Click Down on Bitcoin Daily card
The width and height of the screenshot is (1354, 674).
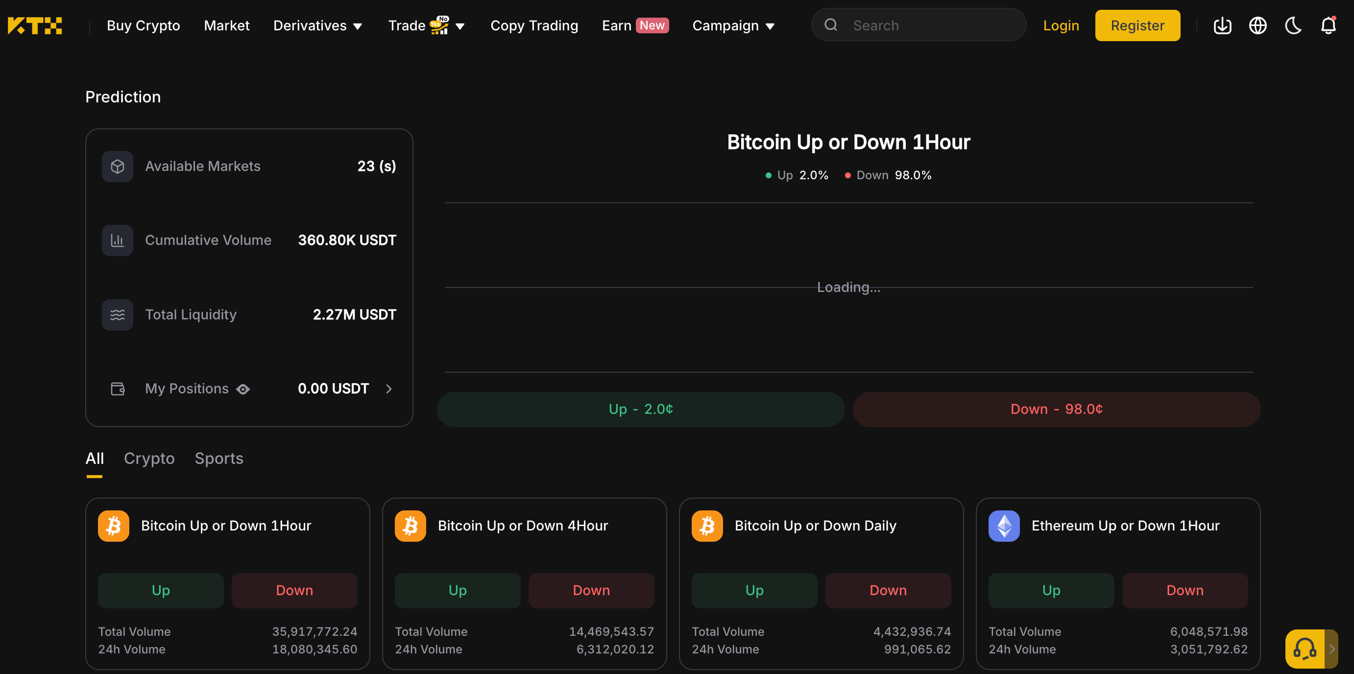(x=888, y=590)
